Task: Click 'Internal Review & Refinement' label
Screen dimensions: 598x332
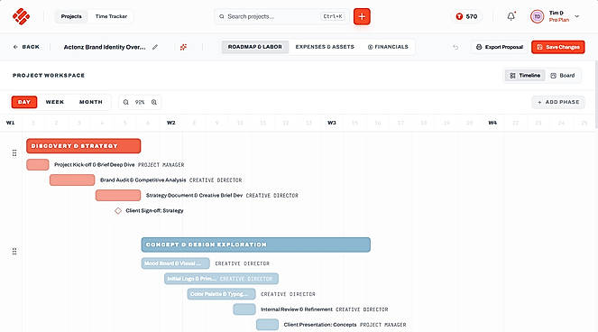Action: [297, 309]
